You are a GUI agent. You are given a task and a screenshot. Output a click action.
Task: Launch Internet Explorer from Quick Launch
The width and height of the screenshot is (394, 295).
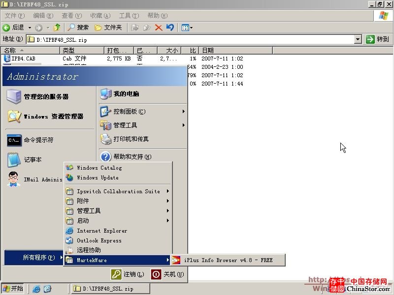(36, 289)
